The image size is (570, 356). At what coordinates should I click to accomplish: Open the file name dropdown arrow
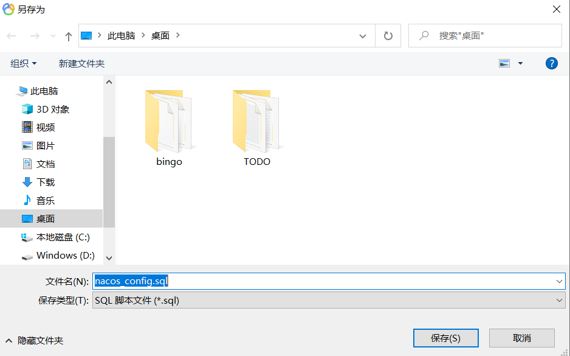point(559,281)
